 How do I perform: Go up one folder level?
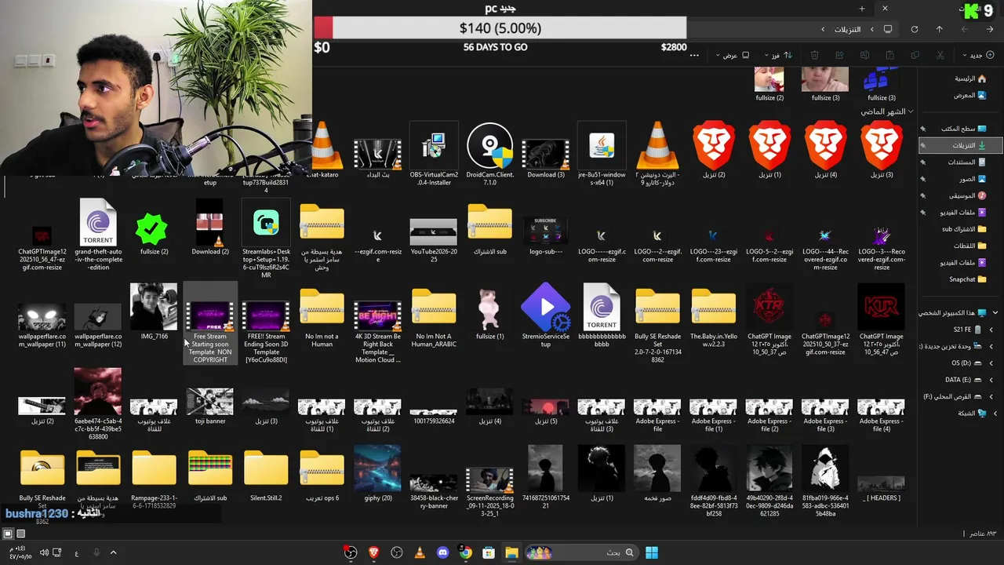939,29
